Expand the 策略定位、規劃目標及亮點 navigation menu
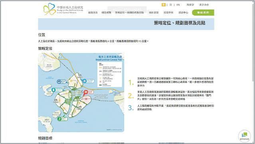Viewport: 255px width, 144px height. (129, 12)
